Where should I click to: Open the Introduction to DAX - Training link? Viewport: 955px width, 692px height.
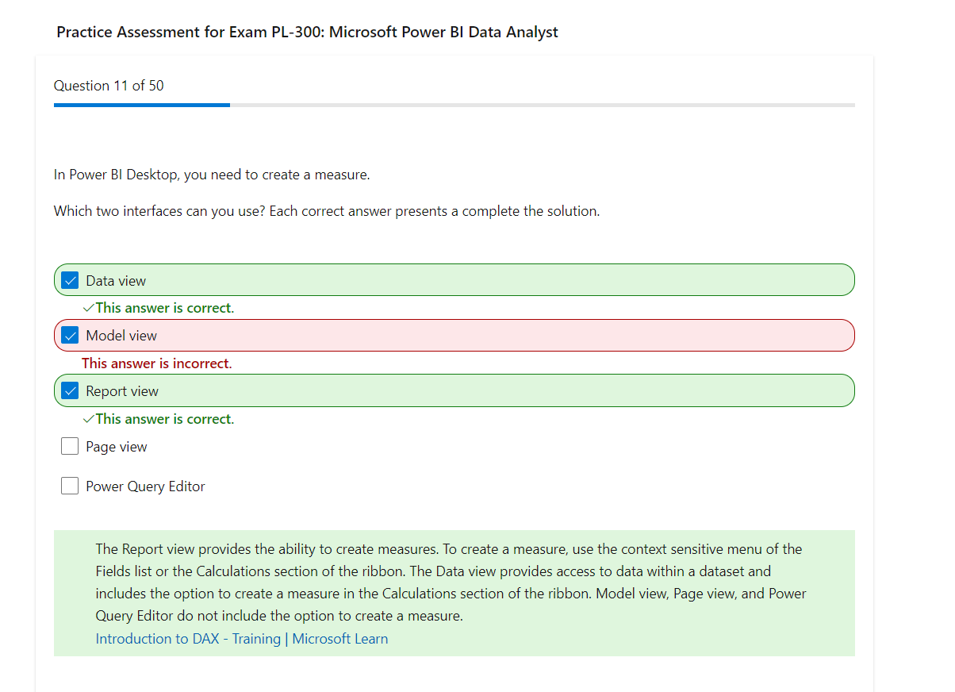[188, 639]
